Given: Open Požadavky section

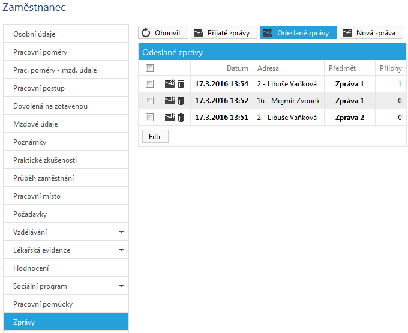Looking at the screenshot, I should click(66, 214).
